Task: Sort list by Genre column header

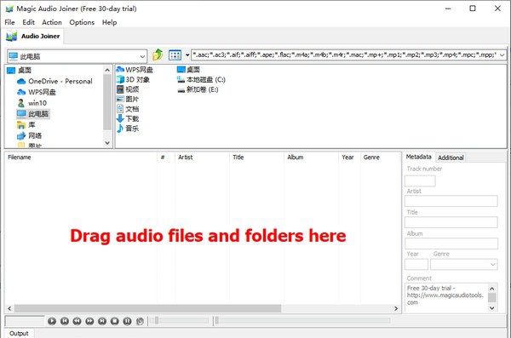Action: pyautogui.click(x=381, y=158)
